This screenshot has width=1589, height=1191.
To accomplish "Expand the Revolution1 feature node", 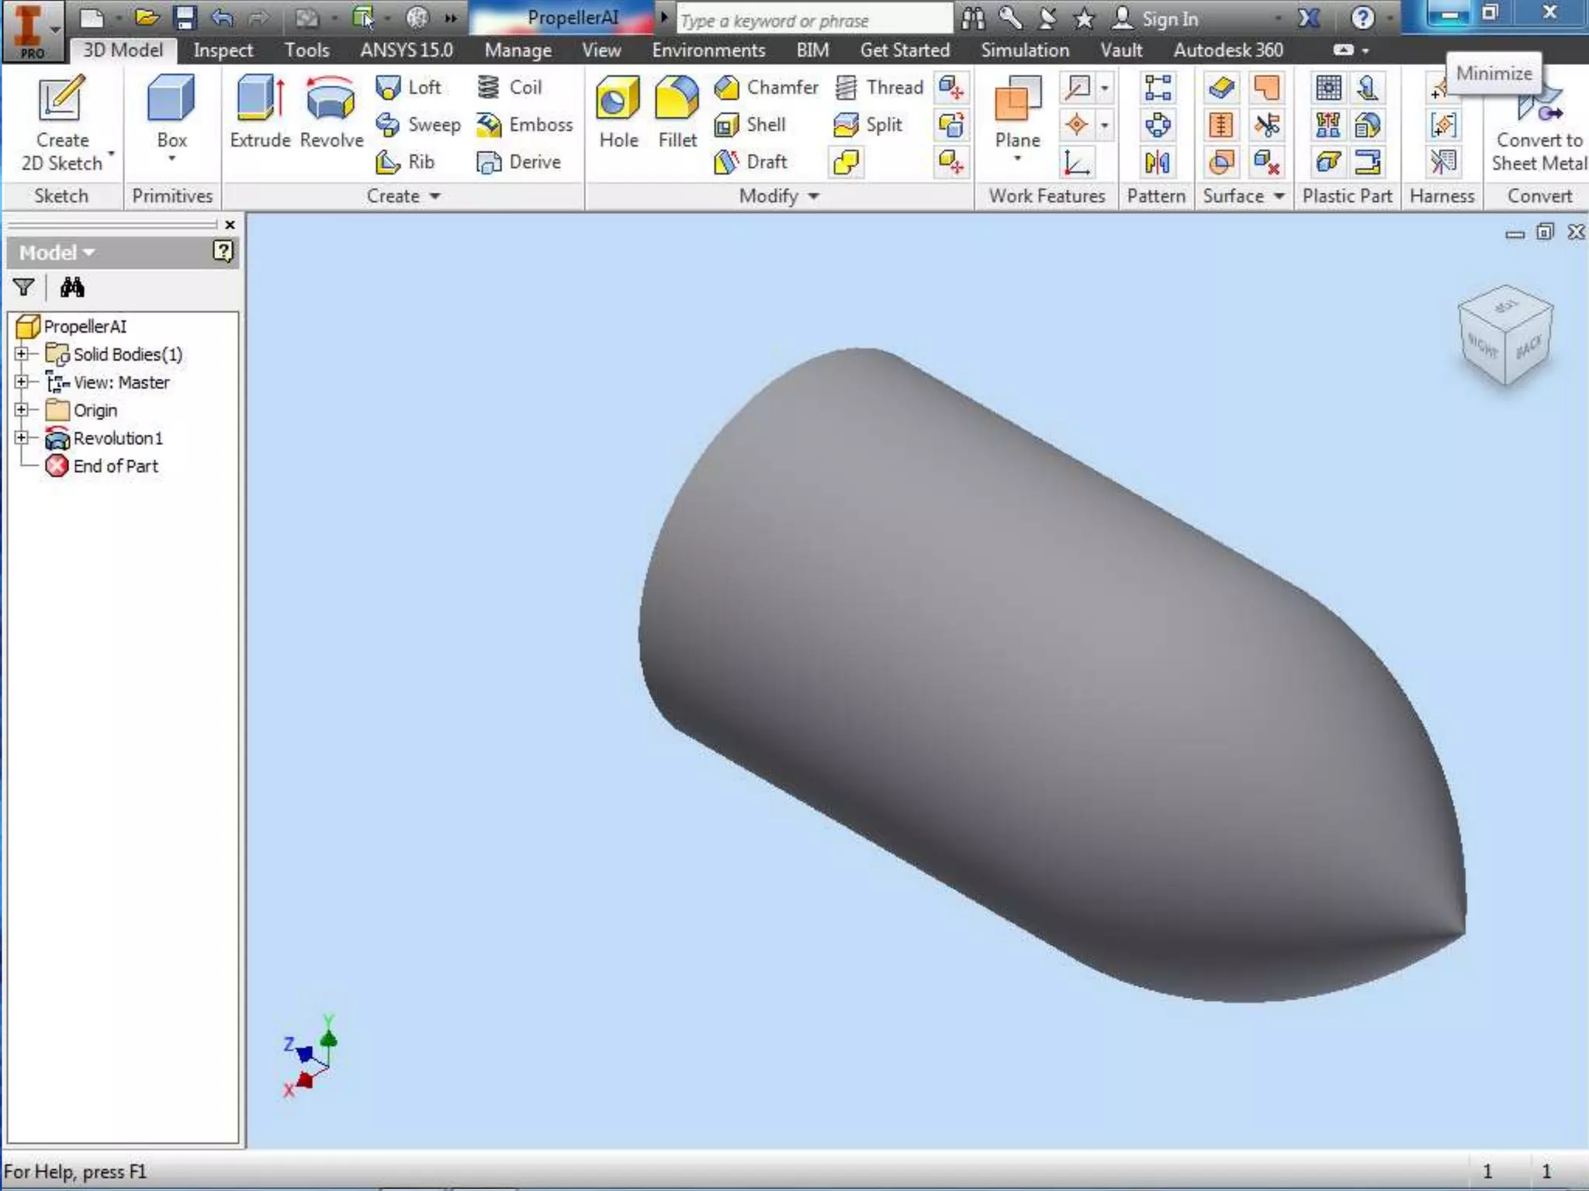I will (22, 438).
